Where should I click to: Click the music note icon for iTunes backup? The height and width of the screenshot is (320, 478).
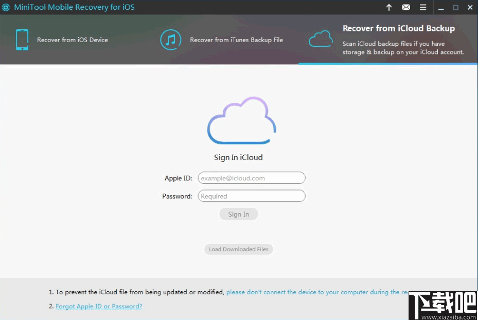tap(170, 40)
